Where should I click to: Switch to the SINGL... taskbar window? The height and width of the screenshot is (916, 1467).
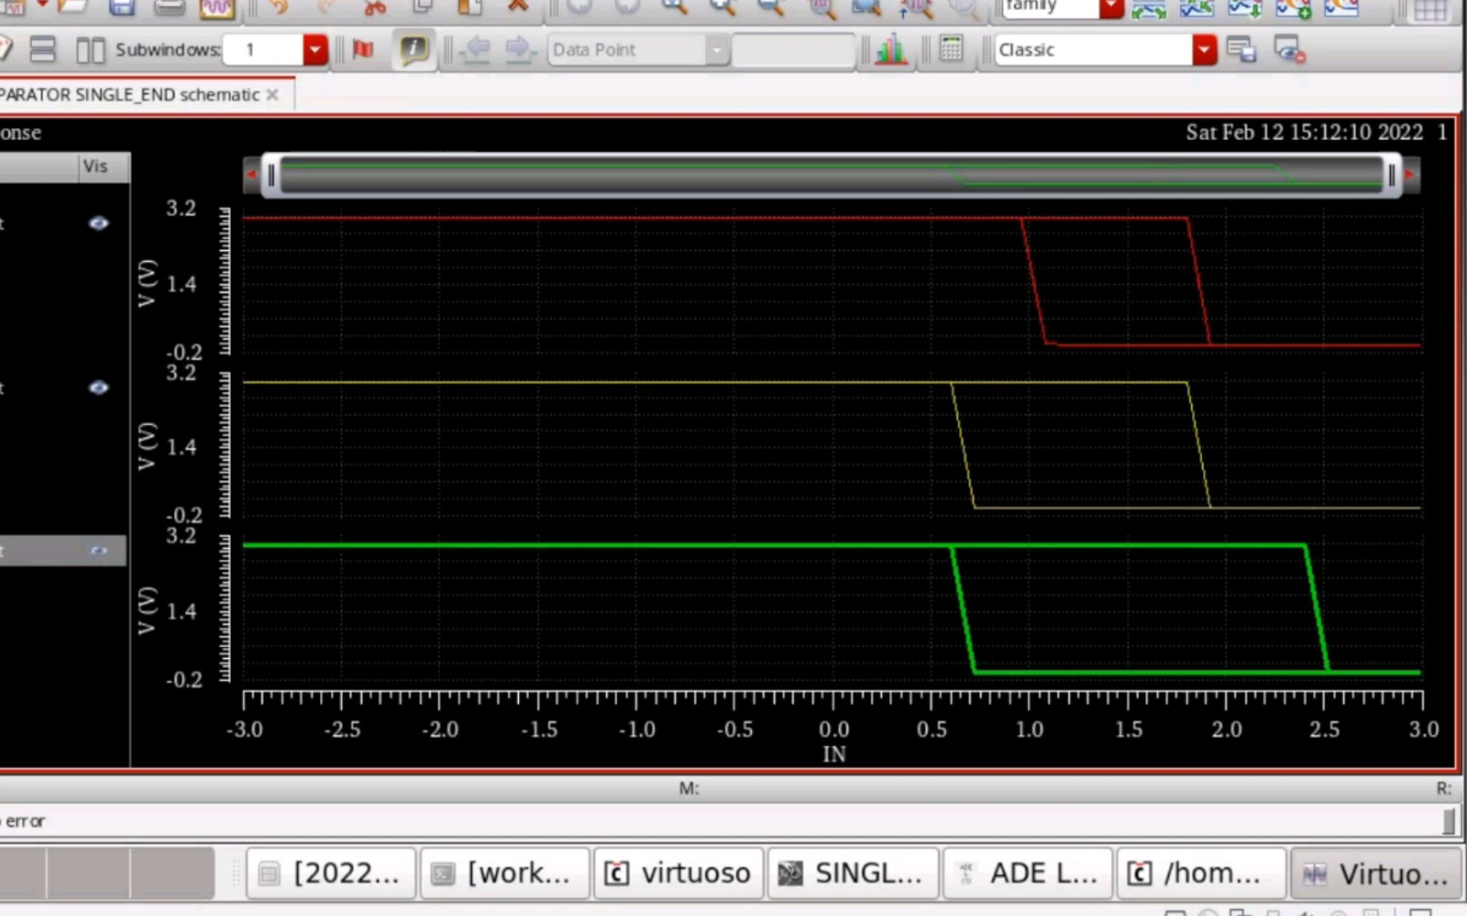tap(853, 873)
